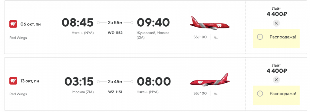
Task: Select the 4 400₽ Лайт price on first flight
Action: (x=277, y=14)
